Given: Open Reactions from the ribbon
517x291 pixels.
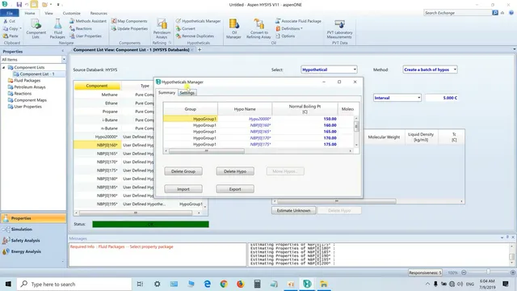Looking at the screenshot, I should click(81, 29).
